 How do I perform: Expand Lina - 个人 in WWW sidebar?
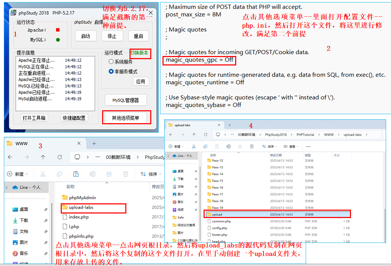(6, 188)
